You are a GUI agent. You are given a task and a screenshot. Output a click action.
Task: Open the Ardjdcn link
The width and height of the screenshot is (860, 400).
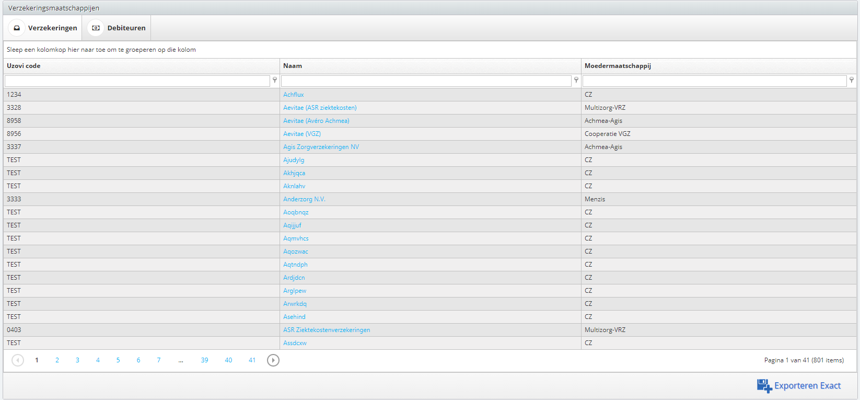[x=294, y=278]
